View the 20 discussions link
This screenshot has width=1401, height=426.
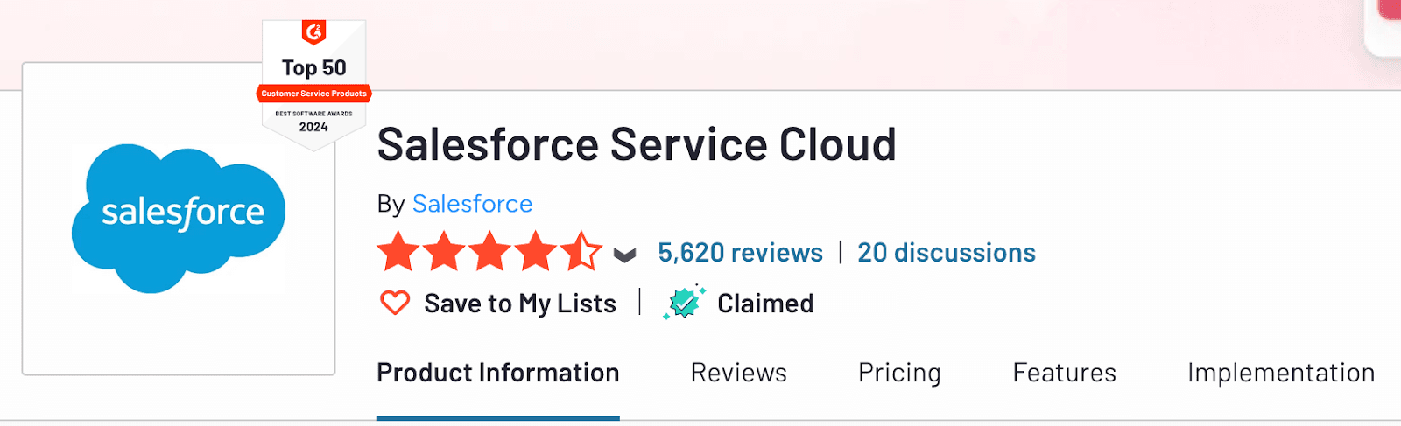946,253
